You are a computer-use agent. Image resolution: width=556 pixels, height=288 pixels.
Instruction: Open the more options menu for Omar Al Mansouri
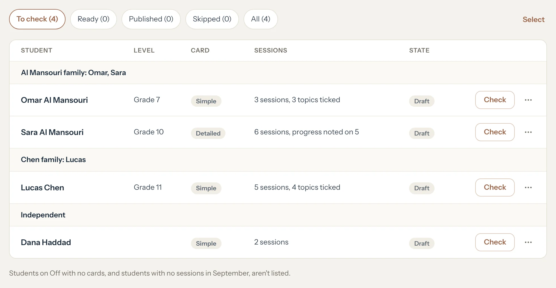click(x=528, y=100)
